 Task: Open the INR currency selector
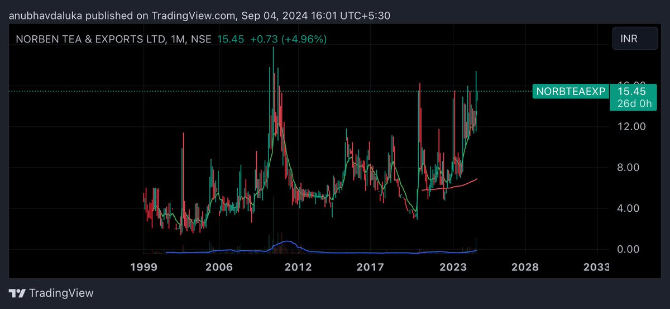[x=635, y=39]
